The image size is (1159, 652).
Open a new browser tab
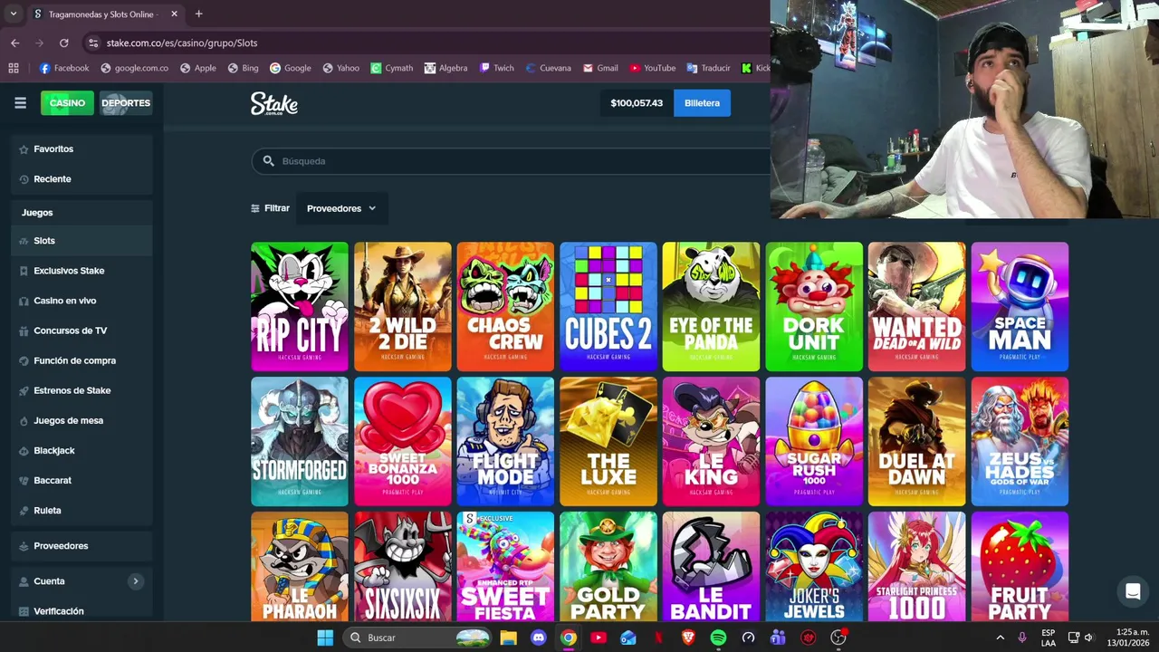(x=198, y=14)
